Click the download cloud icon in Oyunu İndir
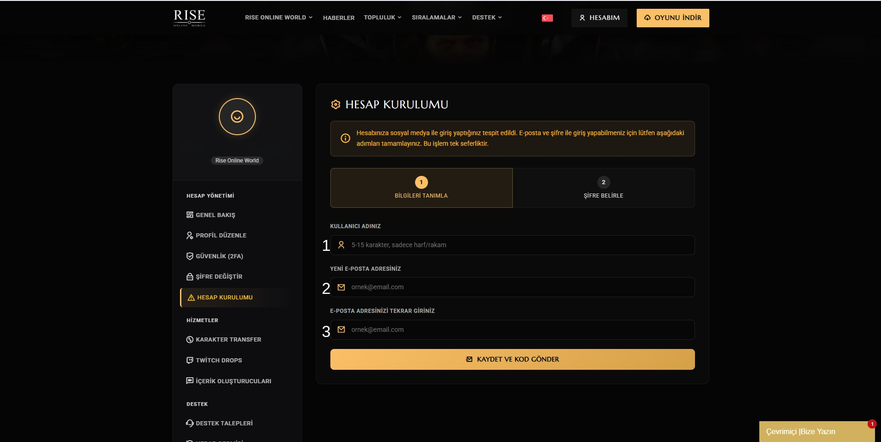881x442 pixels. coord(647,18)
